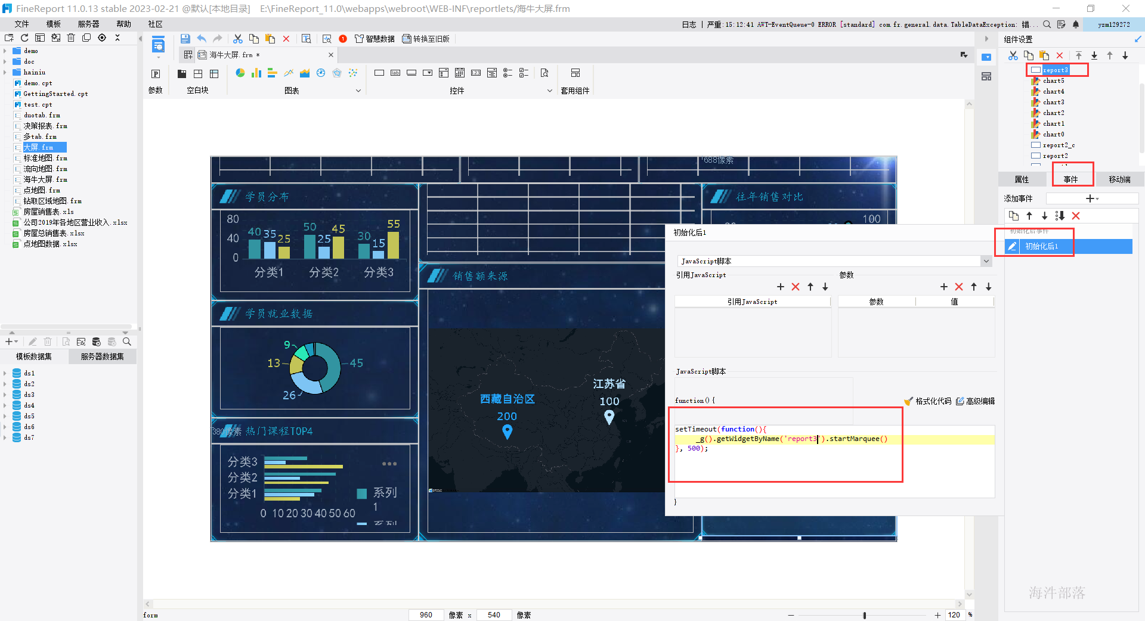
Task: Insert the number (123) input widget
Action: point(476,73)
